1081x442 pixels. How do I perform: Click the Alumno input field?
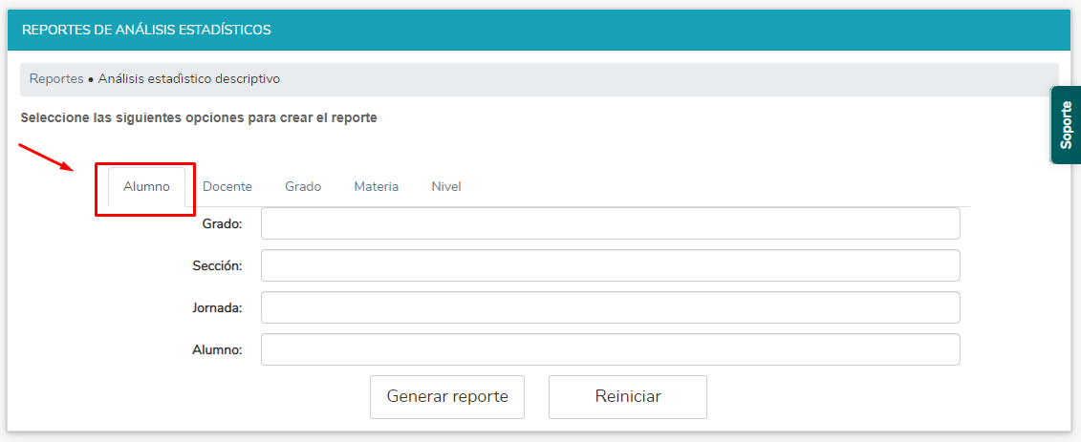click(610, 349)
